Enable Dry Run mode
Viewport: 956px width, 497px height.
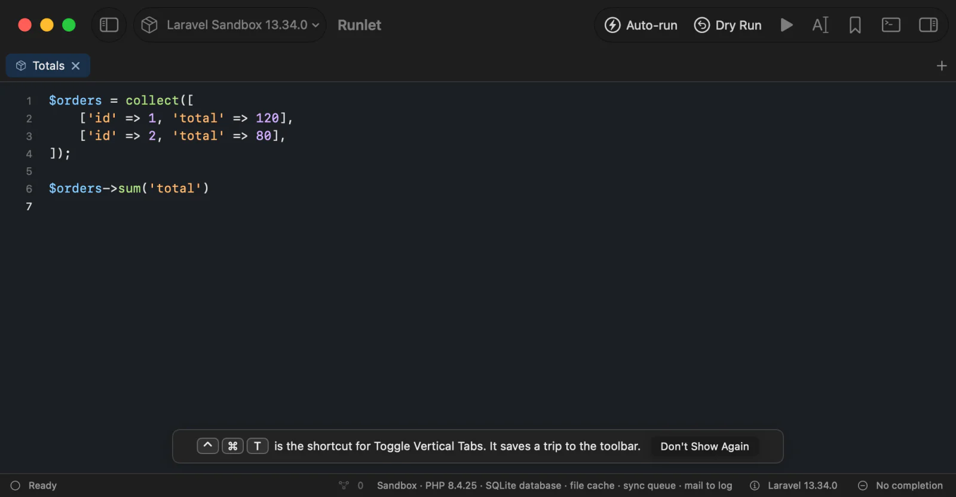pos(728,25)
